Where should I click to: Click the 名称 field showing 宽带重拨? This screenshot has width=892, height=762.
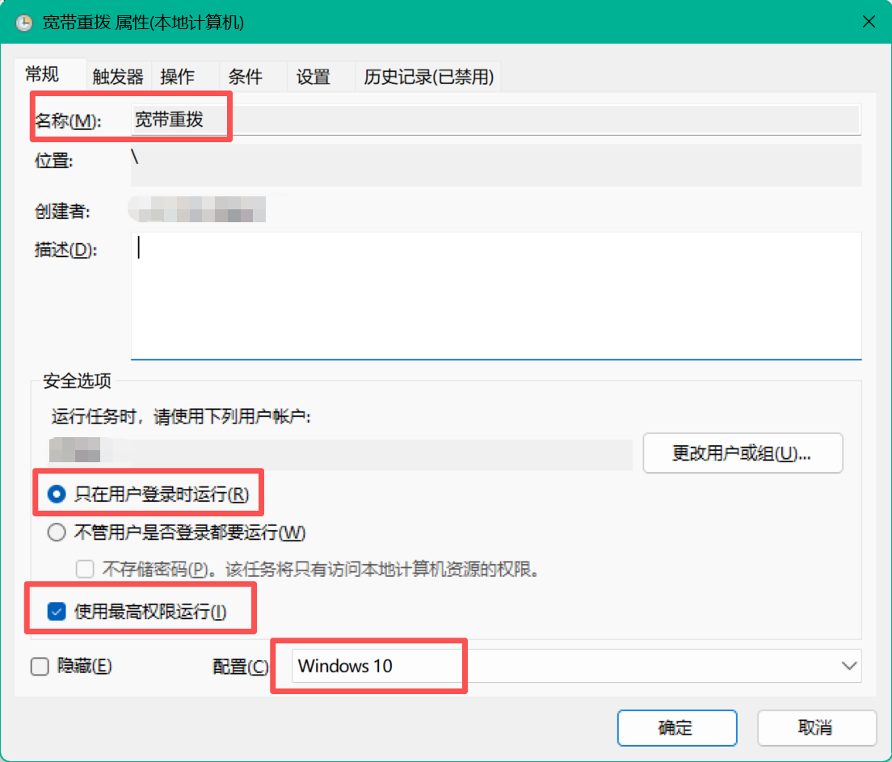(494, 120)
